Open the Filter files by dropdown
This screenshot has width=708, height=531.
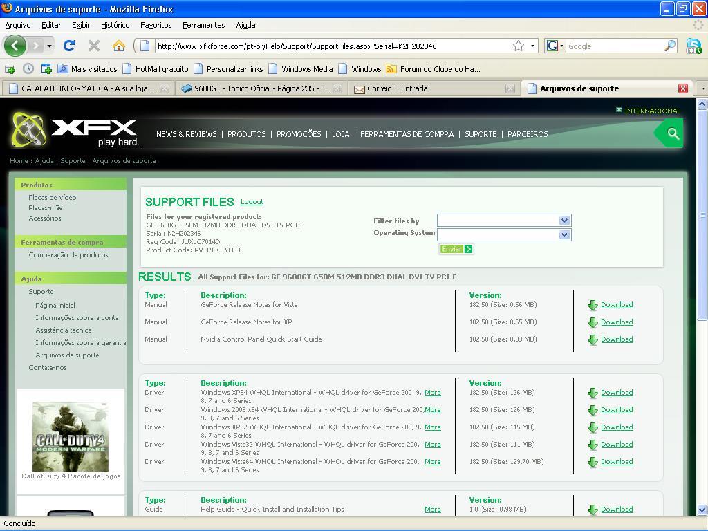504,221
